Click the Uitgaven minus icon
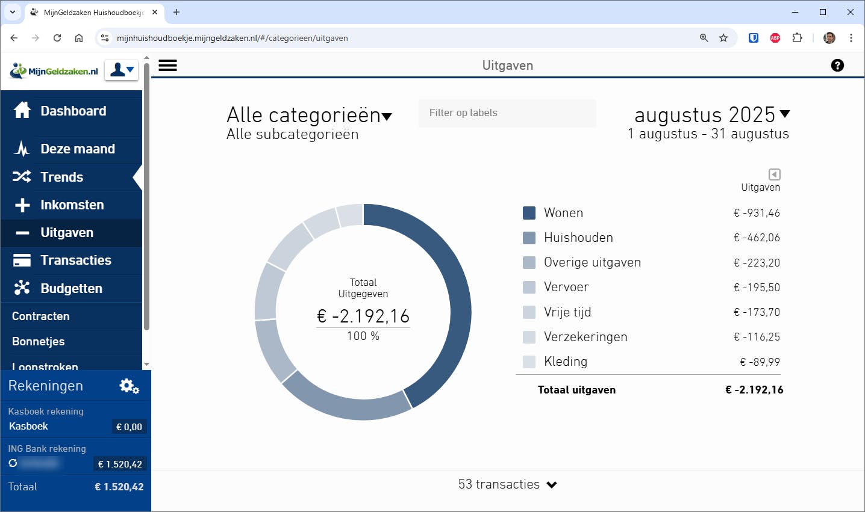The height and width of the screenshot is (512, 865). 22,233
